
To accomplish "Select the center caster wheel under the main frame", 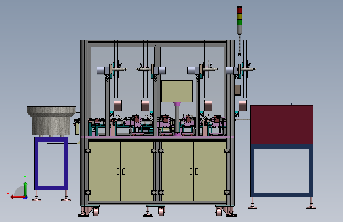I will click(161, 211).
